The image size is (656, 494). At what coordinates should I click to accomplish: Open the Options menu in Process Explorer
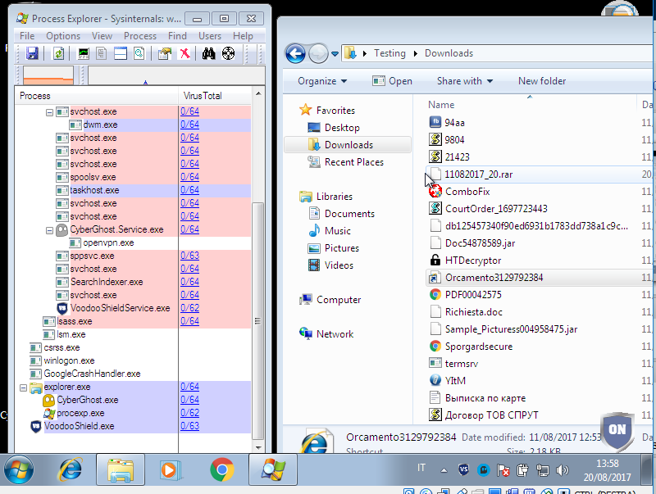[63, 36]
